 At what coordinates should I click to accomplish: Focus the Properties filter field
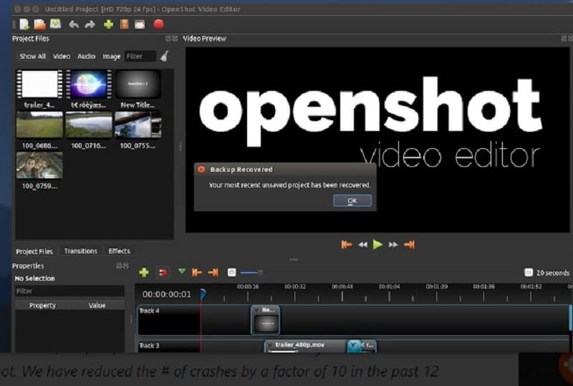coord(69,291)
